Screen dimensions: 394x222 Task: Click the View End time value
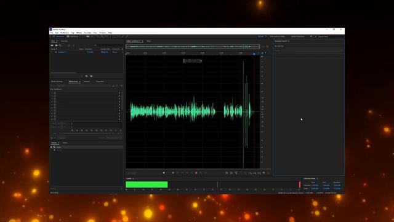326,188
